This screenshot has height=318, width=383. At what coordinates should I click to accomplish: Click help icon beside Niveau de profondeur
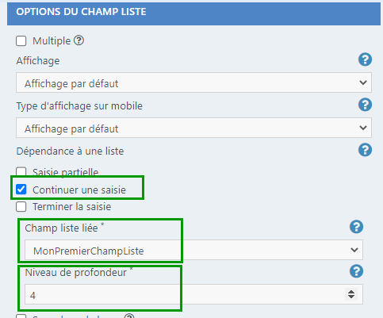coord(356,271)
